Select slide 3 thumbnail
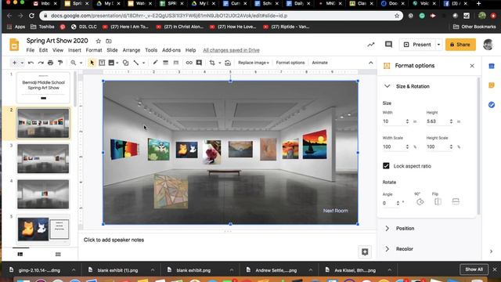This screenshot has height=282, width=501. (43, 158)
